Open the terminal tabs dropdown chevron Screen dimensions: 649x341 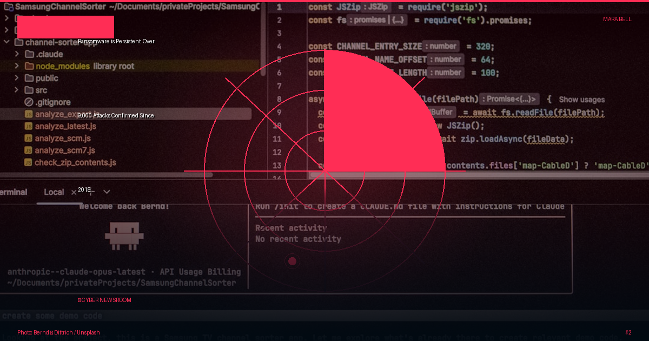[x=107, y=192]
